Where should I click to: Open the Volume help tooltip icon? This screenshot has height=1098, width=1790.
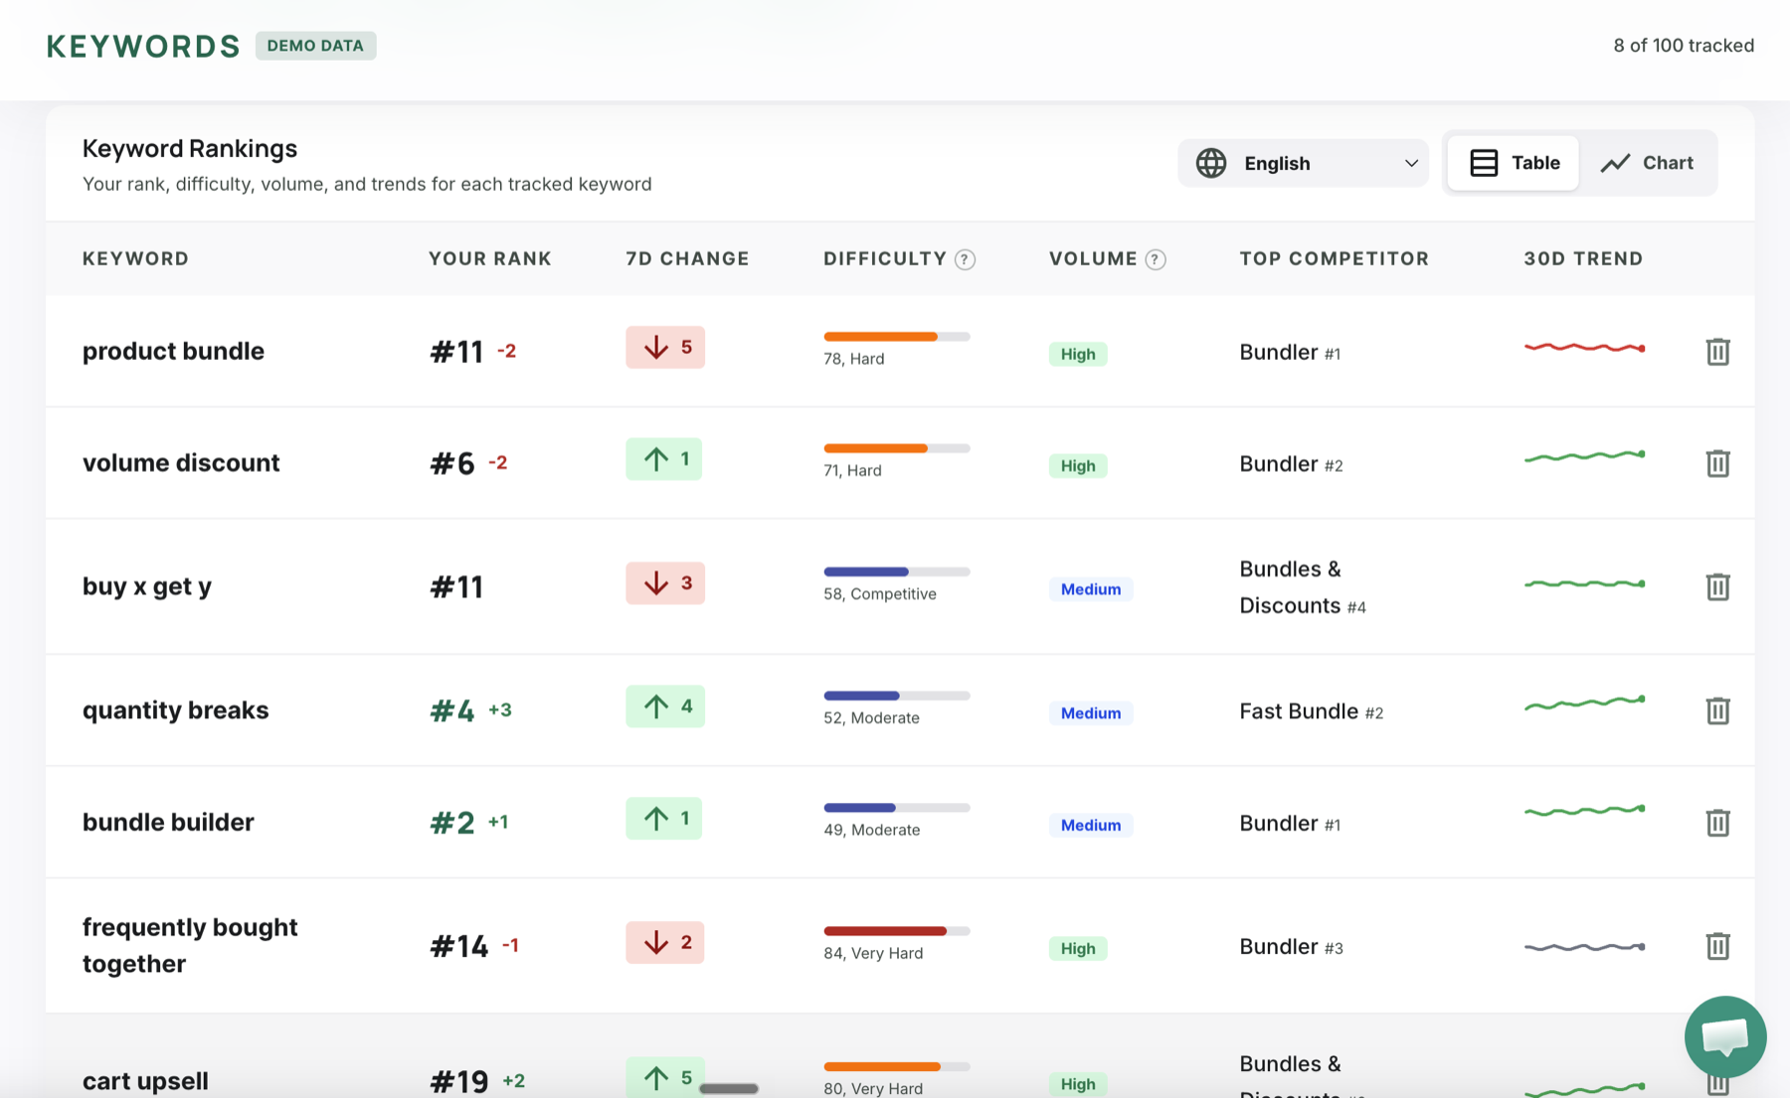[1155, 259]
